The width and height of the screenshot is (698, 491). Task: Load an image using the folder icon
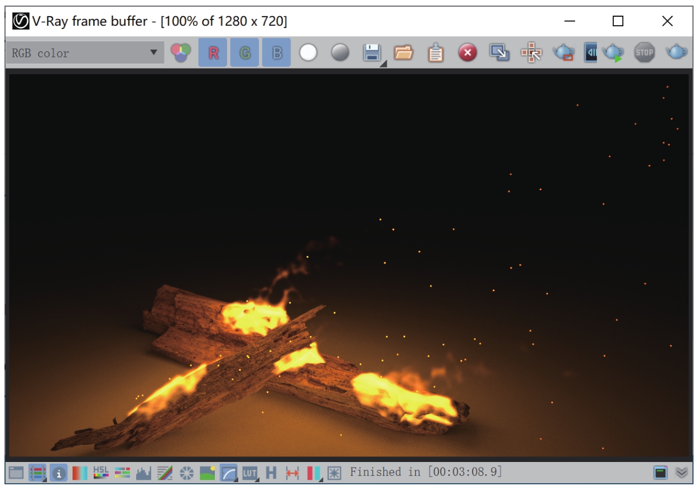click(x=403, y=53)
